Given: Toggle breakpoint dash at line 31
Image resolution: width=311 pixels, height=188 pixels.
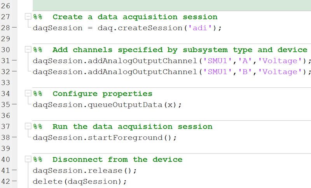Looking at the screenshot, I should click(15, 61).
